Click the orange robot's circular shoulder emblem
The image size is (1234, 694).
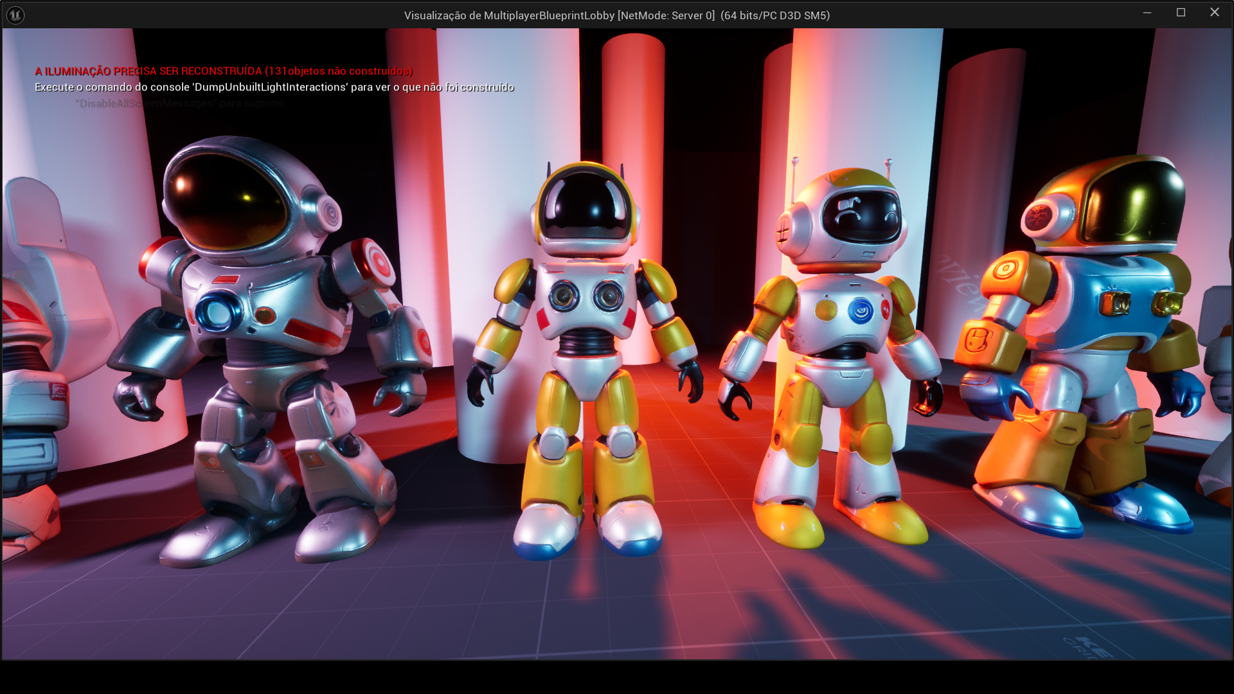click(x=1005, y=269)
